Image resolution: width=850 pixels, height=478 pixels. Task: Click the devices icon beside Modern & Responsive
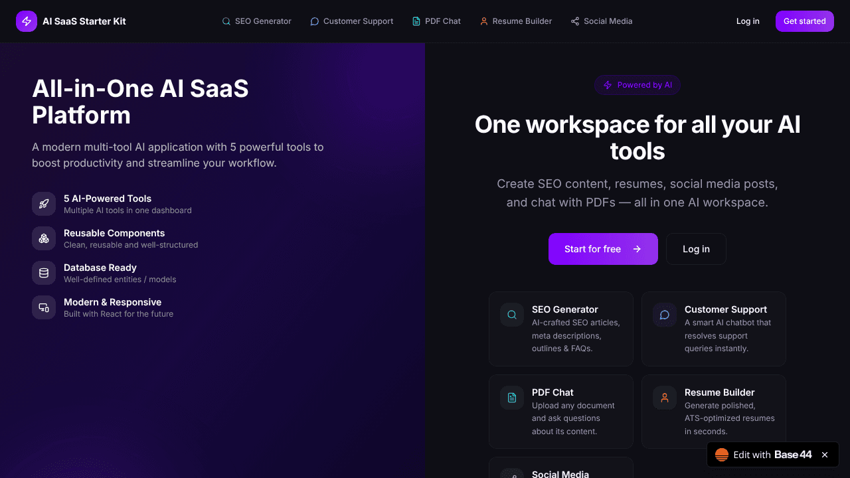44,307
